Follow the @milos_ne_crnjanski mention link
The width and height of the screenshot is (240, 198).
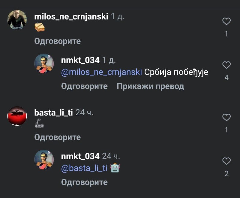(x=101, y=72)
